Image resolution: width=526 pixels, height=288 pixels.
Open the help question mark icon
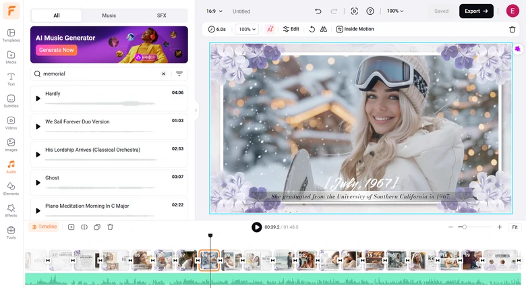(x=370, y=11)
